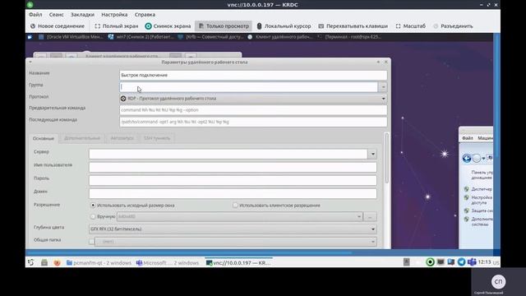This screenshot has height=296, width=526.
Task: Toggle the Локальный курсор option
Action: (x=284, y=26)
